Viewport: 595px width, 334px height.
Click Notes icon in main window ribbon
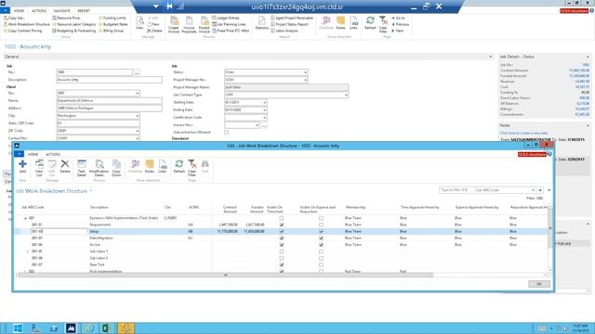click(x=341, y=23)
